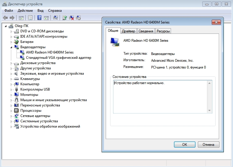Screen dimensions: 233x167
Task: Select the Общие tab
Action: click(x=113, y=31)
